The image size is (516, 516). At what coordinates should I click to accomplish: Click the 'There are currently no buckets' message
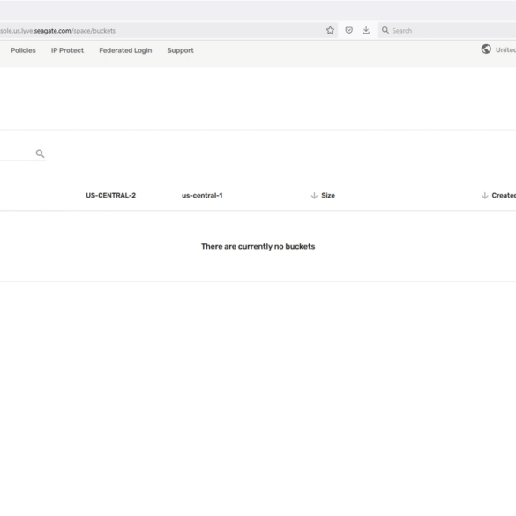click(258, 246)
